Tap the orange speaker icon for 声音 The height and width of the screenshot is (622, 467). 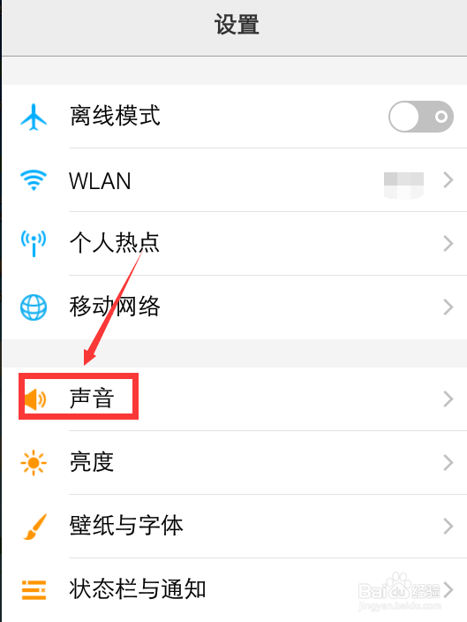point(35,398)
